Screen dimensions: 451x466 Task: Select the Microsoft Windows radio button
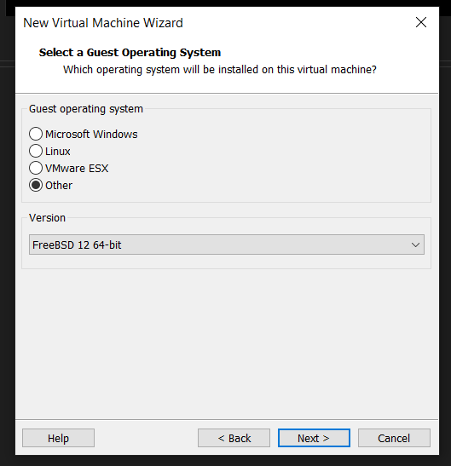tap(36, 134)
